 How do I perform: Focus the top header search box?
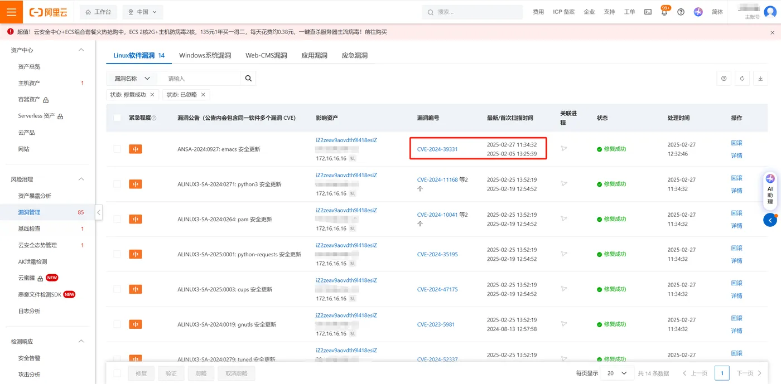pos(472,12)
